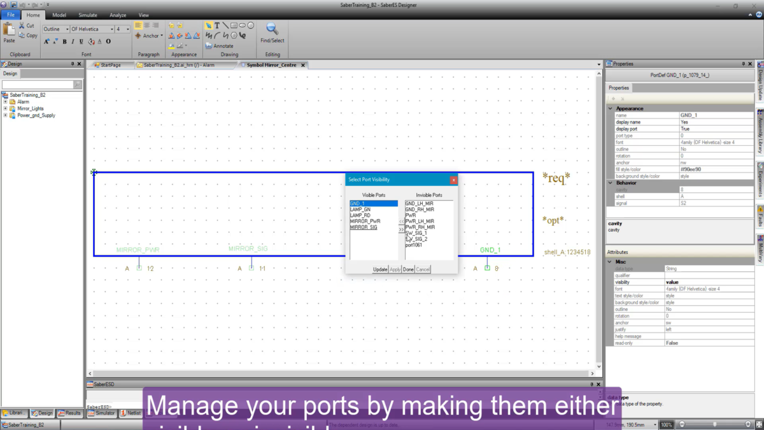Click the zoom in plus button
The height and width of the screenshot is (430, 764).
tap(748, 424)
